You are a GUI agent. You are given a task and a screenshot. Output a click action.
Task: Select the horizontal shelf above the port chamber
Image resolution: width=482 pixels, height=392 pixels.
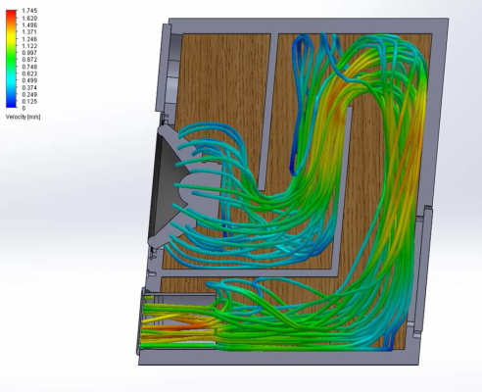(x=248, y=272)
